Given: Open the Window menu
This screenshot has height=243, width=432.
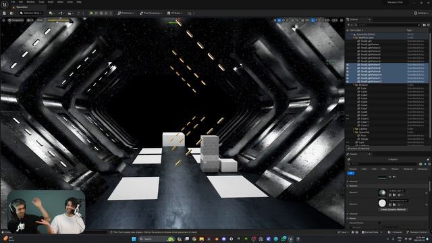Looking at the screenshot, I should 30,2.
